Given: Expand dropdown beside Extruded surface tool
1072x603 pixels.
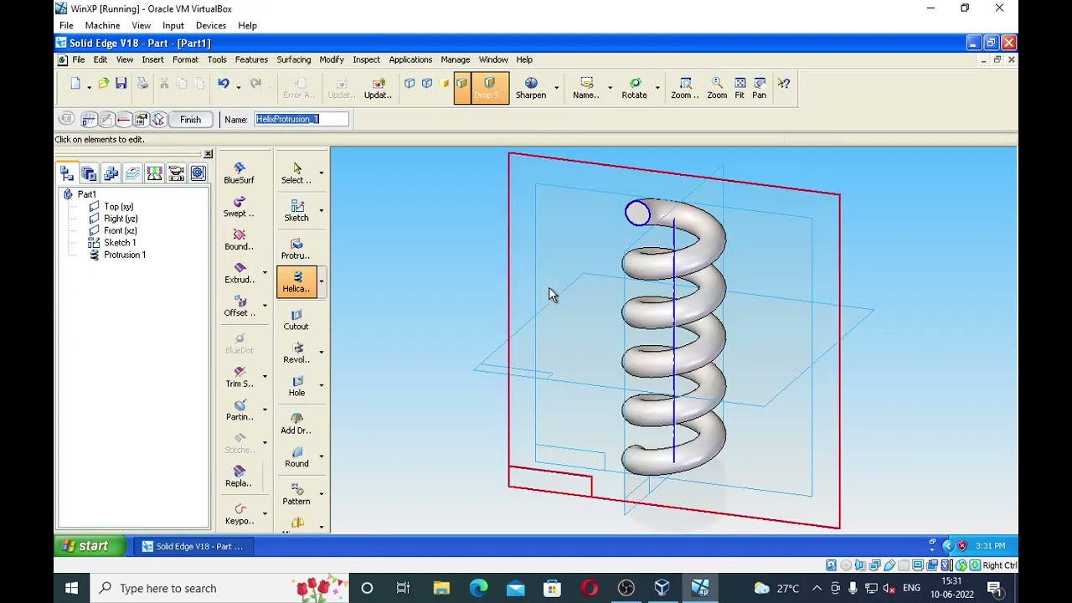Looking at the screenshot, I should (265, 273).
